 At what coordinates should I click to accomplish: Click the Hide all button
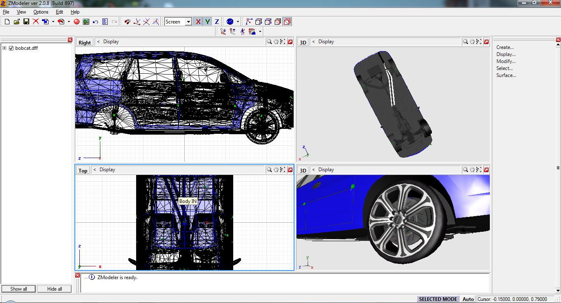[54, 289]
